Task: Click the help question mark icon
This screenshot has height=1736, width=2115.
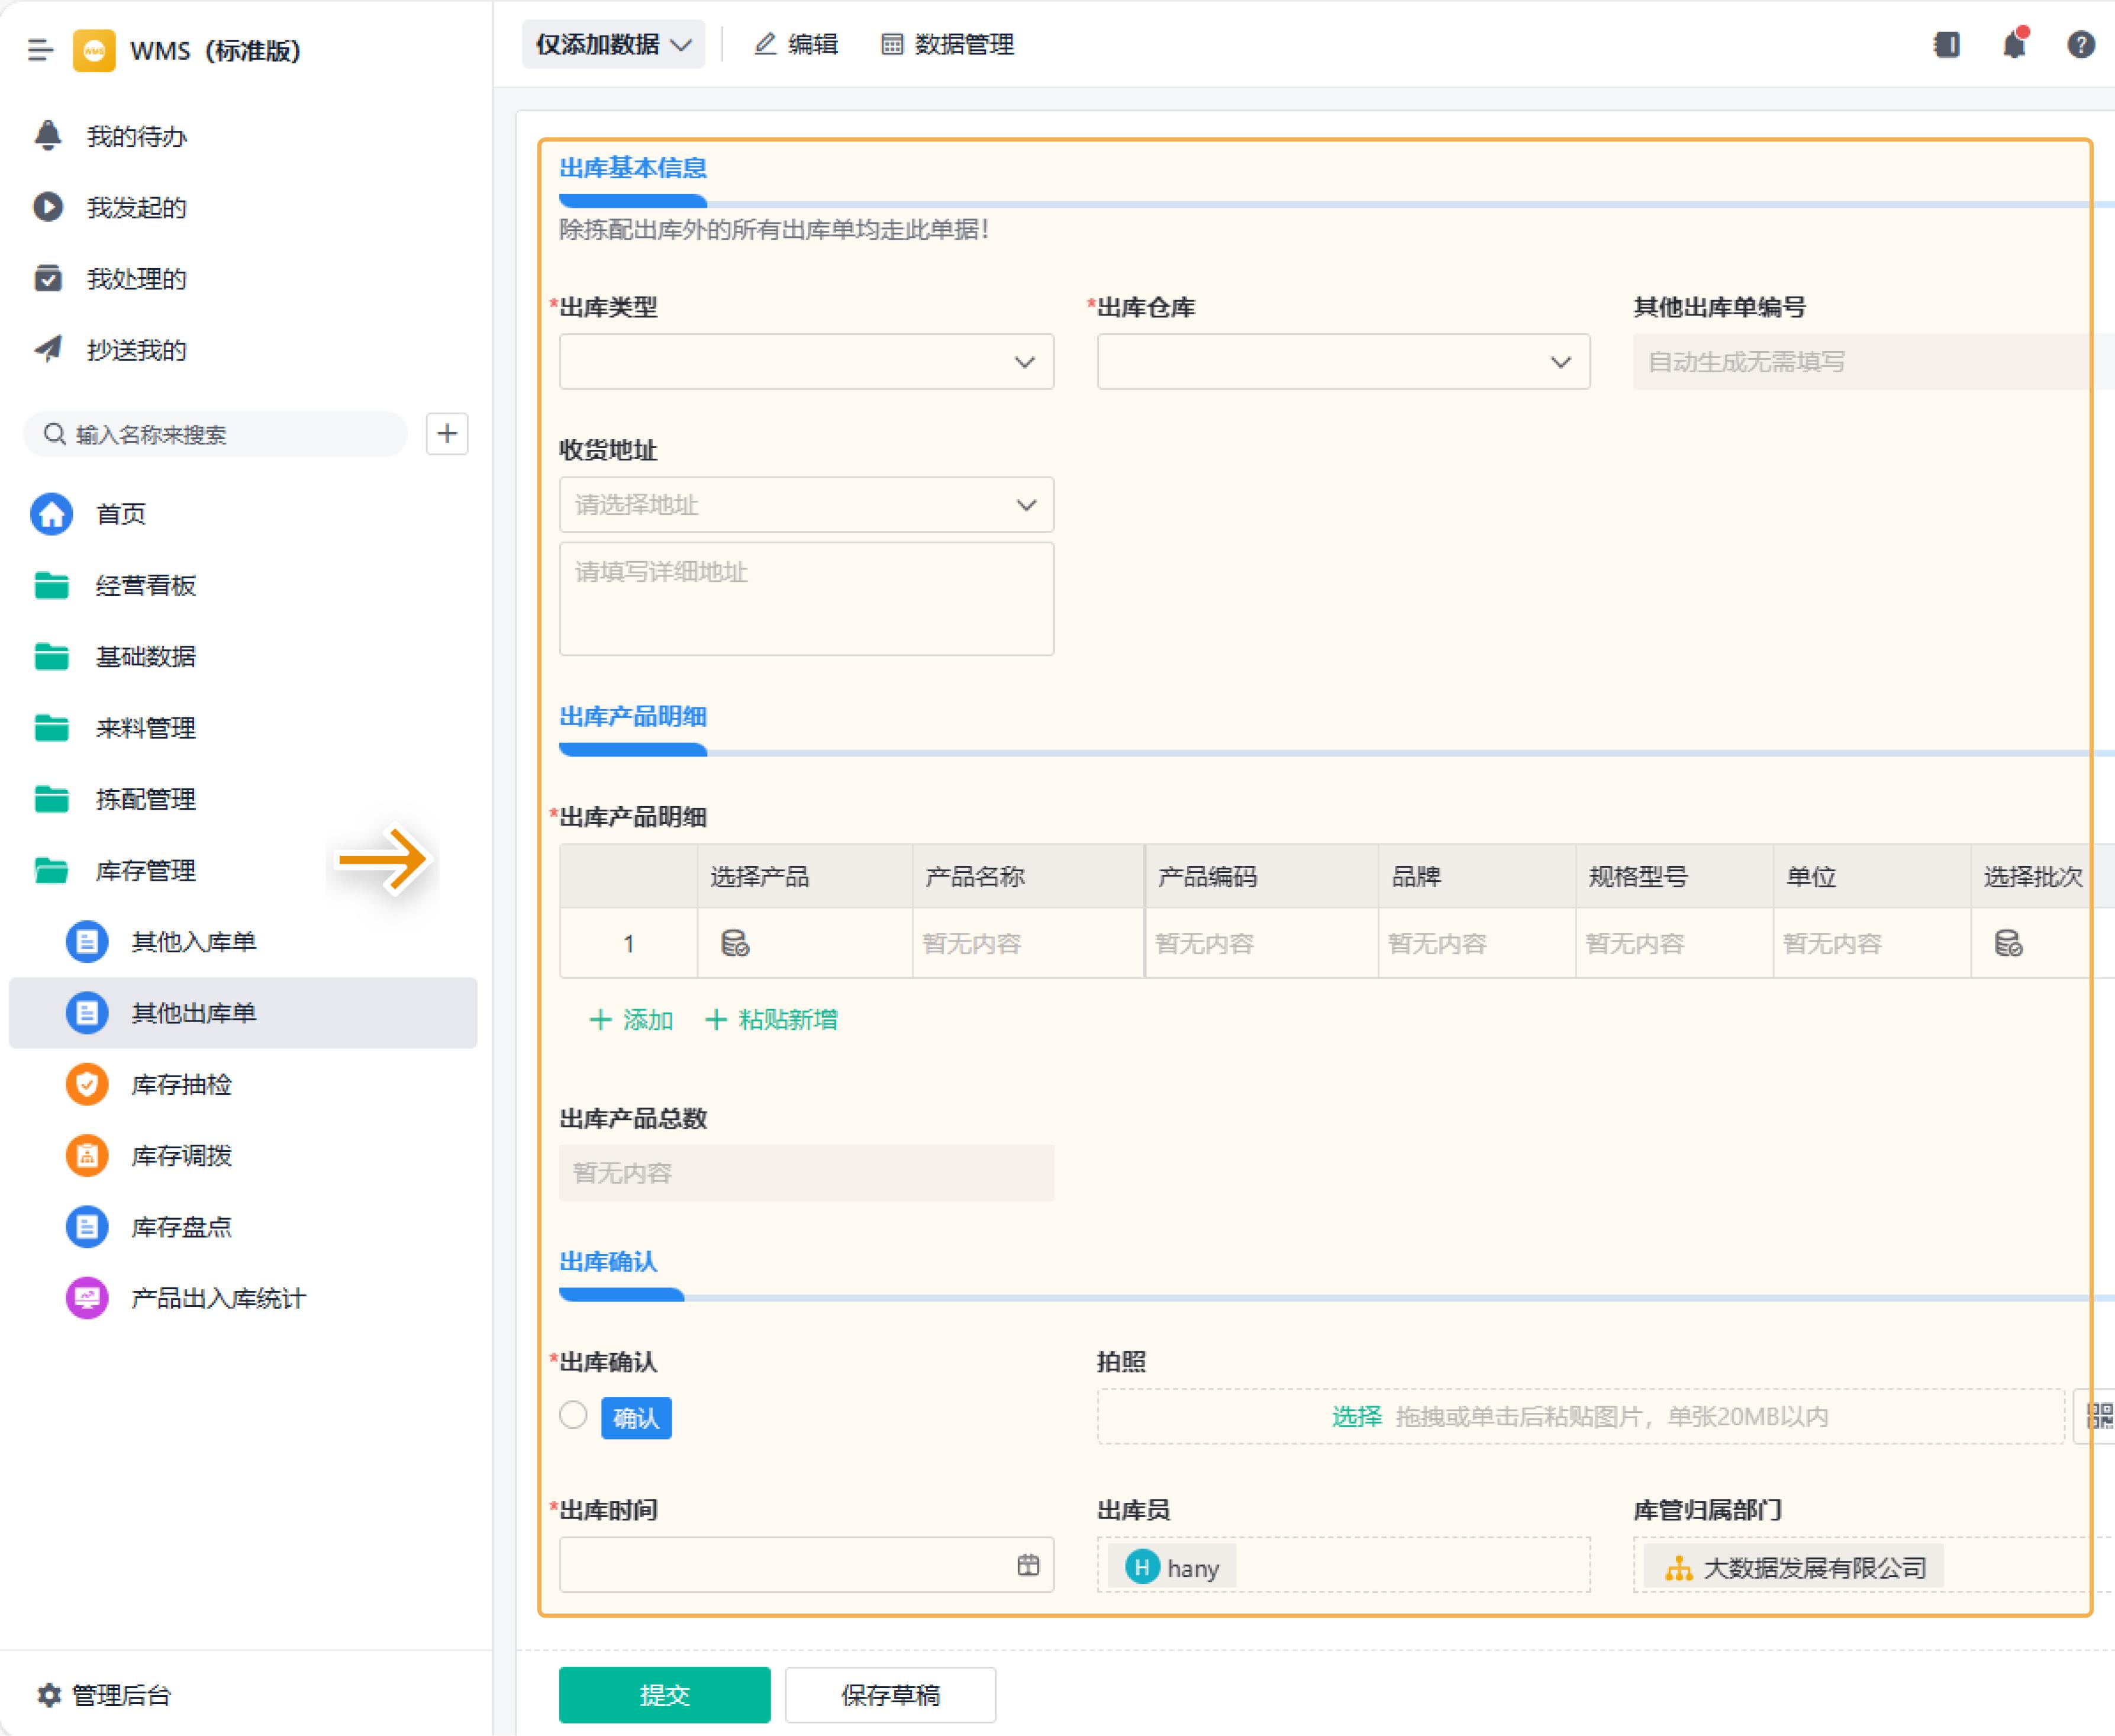Action: (x=2080, y=45)
